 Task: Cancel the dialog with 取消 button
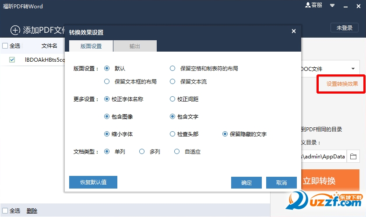coord(282,183)
